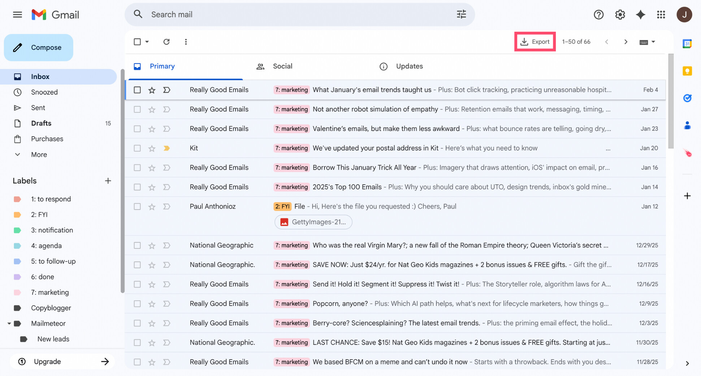The height and width of the screenshot is (376, 701).
Task: Open Google Calendar in side panel
Action: click(x=687, y=43)
